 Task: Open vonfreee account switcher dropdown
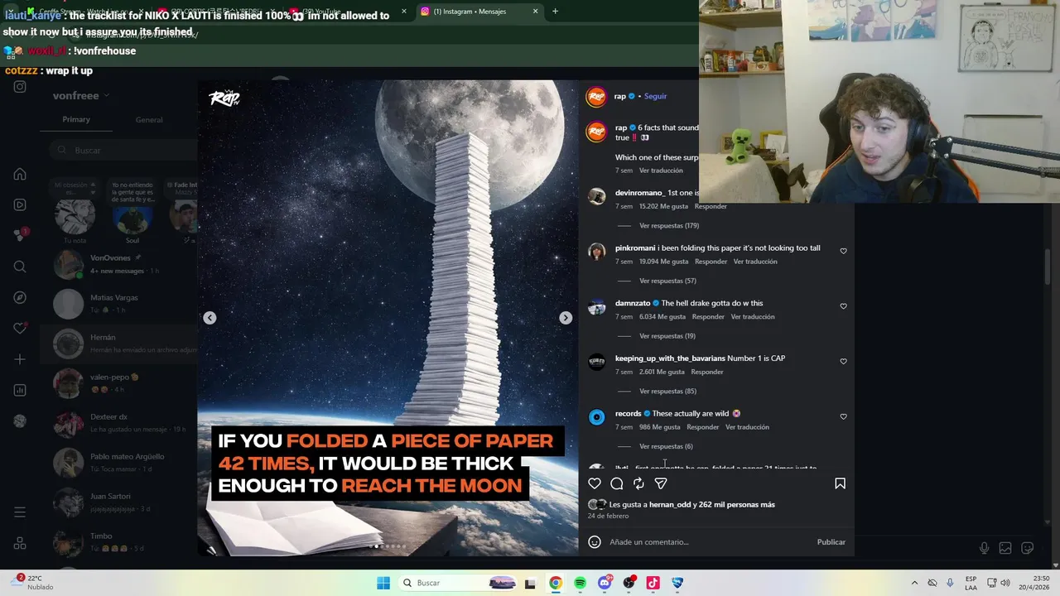(x=81, y=96)
